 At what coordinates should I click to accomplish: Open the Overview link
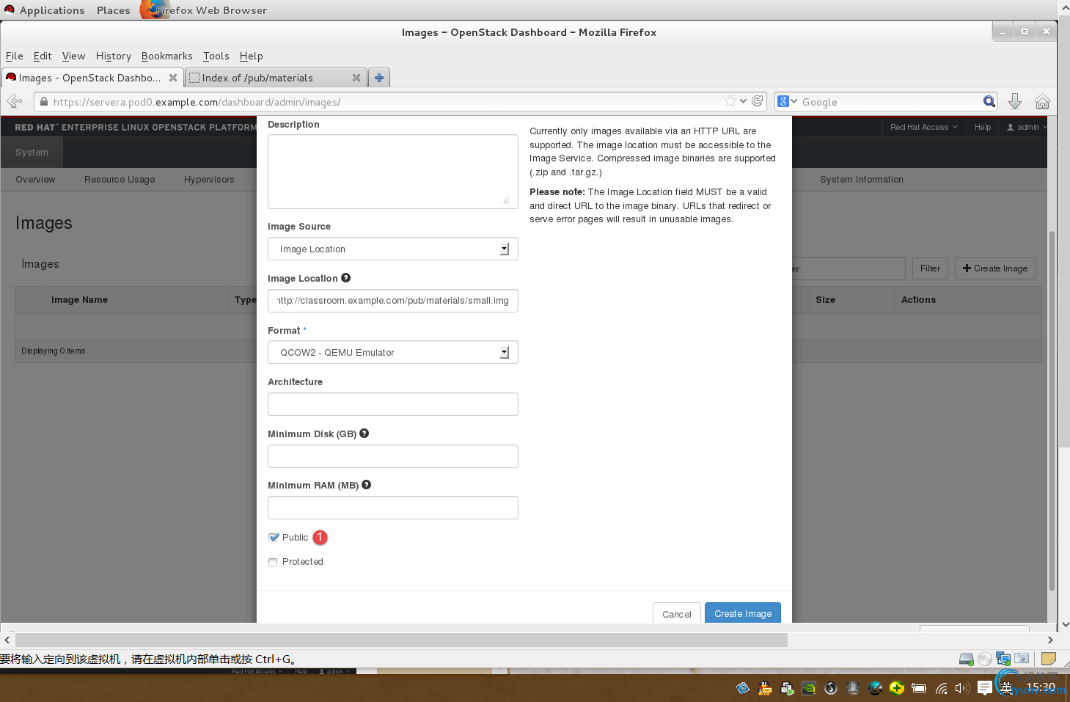click(x=35, y=179)
